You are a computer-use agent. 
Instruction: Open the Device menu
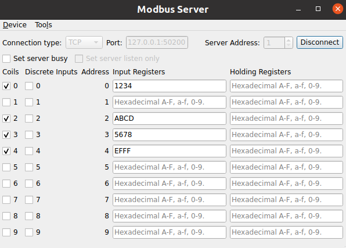coord(15,25)
